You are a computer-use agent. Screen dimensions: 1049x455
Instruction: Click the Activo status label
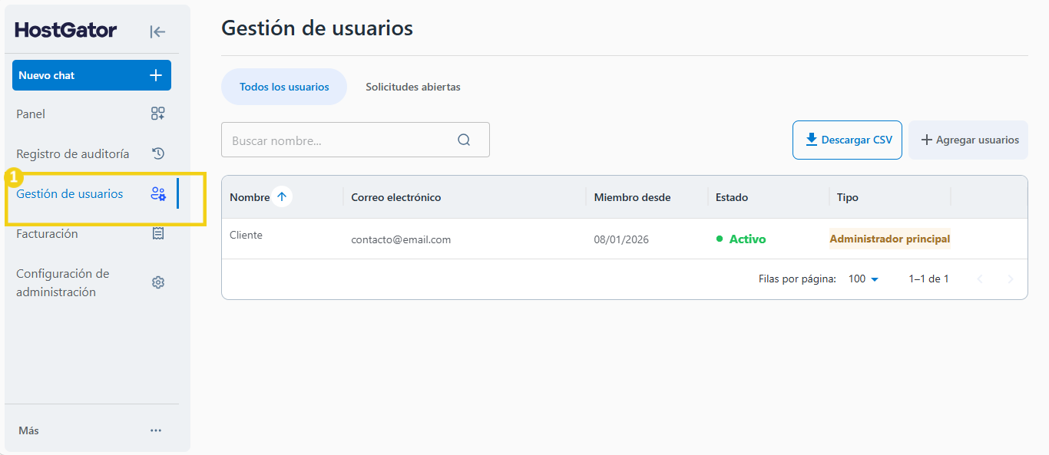point(741,239)
